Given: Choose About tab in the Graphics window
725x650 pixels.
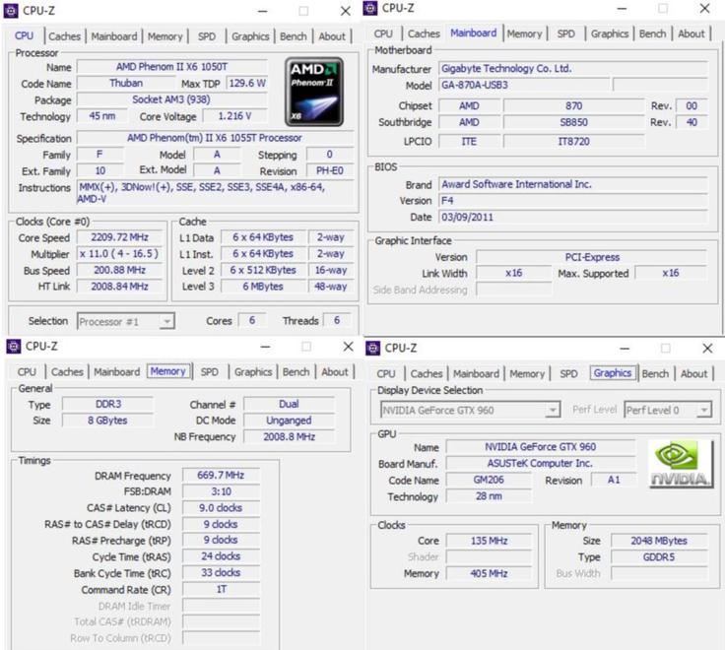Looking at the screenshot, I should (694, 374).
